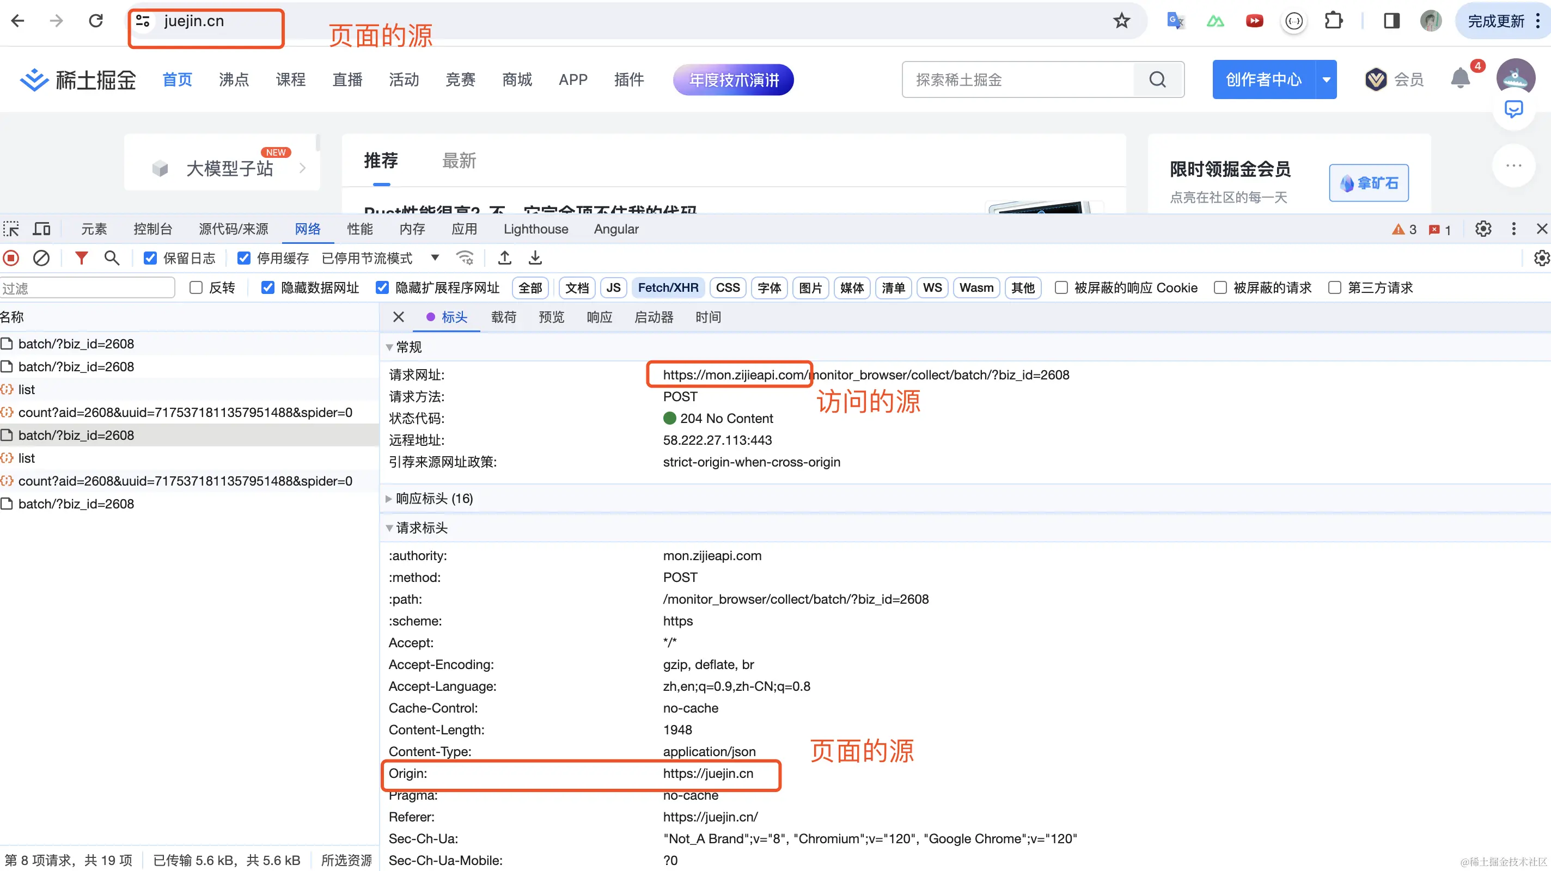This screenshot has height=871, width=1551.
Task: Open the throttling mode dropdown
Action: [x=435, y=258]
